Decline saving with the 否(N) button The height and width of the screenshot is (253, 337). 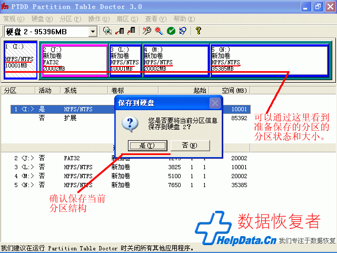190,145
